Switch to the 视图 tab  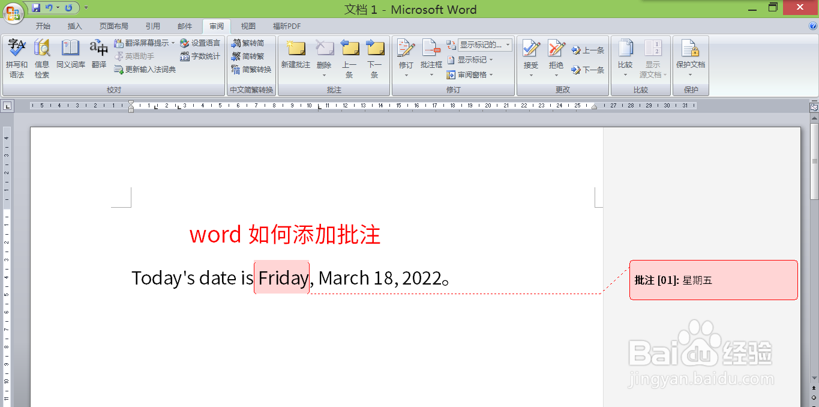[248, 26]
